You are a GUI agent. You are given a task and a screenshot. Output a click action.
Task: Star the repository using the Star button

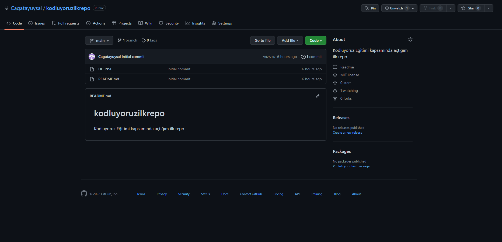click(x=471, y=8)
